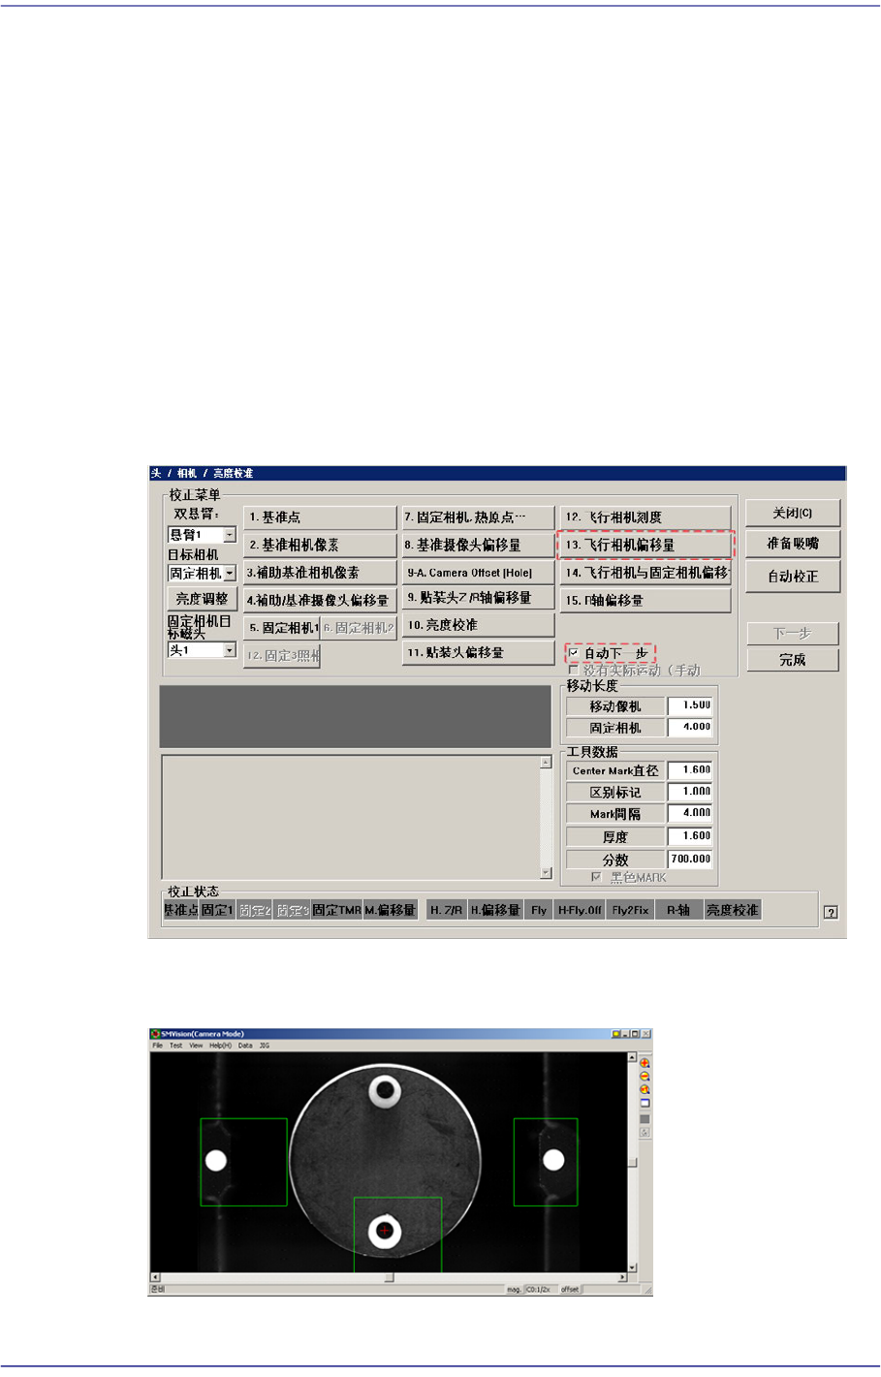Toggle the 黑色MARK checkbox
The width and height of the screenshot is (881, 1377).
coord(596,877)
